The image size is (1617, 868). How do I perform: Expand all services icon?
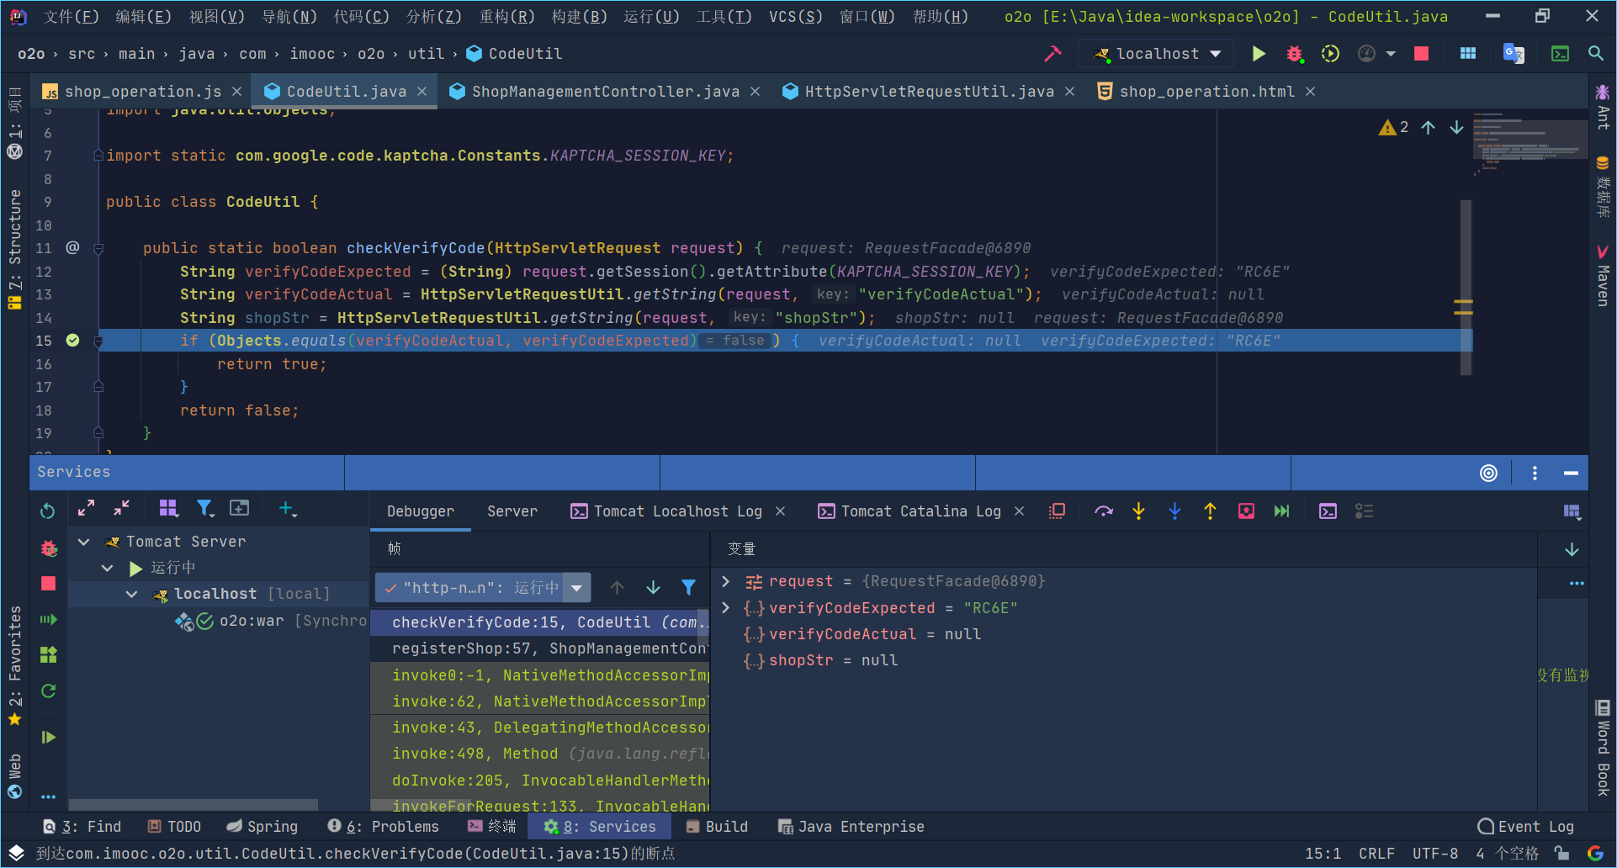(86, 508)
